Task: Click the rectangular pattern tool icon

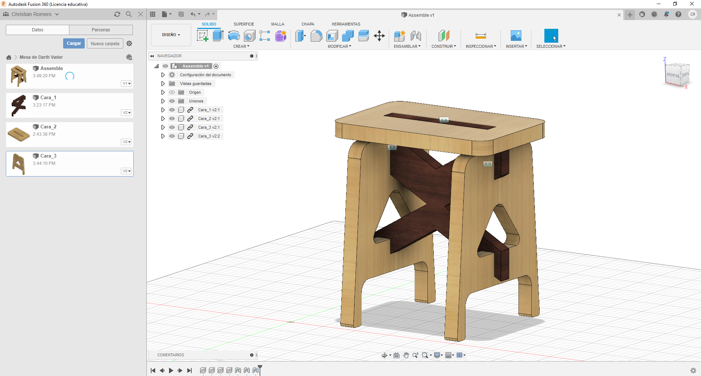Action: click(x=265, y=36)
